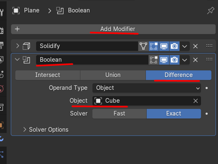Clear the Cube object field
Screen dimensions: 218x164
[195, 101]
